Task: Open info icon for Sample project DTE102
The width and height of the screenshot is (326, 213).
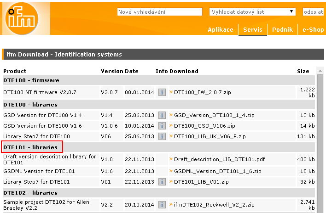Action: click(162, 205)
